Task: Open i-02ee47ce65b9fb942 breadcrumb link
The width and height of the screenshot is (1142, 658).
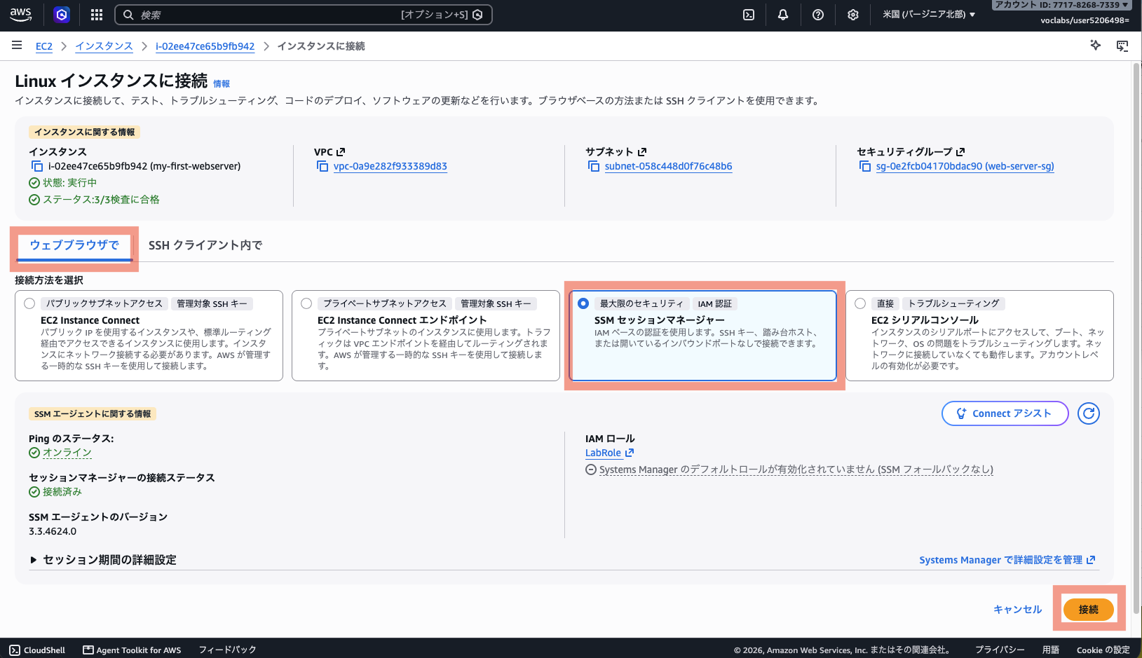Action: (x=205, y=46)
